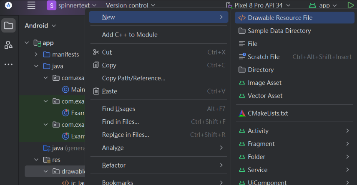Select Drawable Resource File from submenu
Image resolution: width=357 pixels, height=185 pixels.
[280, 17]
